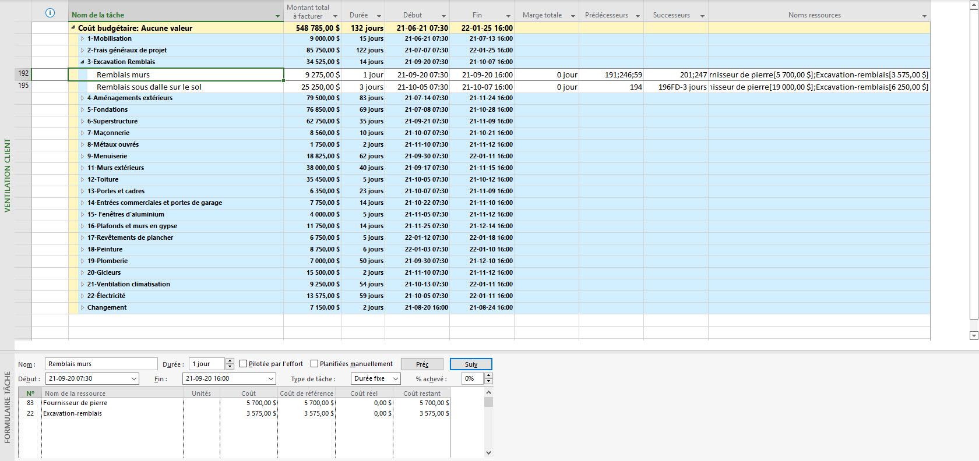
Task: Click the Indicators info icon column header
Action: [50, 13]
